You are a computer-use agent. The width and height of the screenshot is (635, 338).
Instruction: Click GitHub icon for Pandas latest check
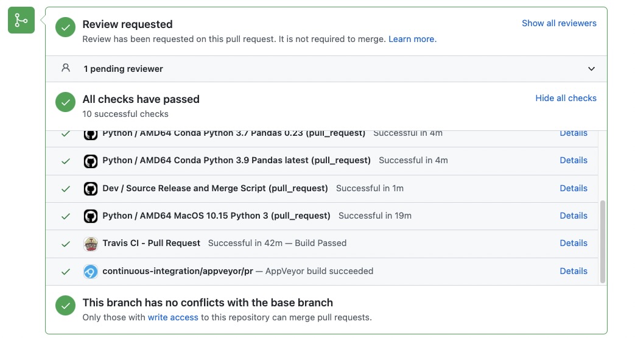(90, 161)
